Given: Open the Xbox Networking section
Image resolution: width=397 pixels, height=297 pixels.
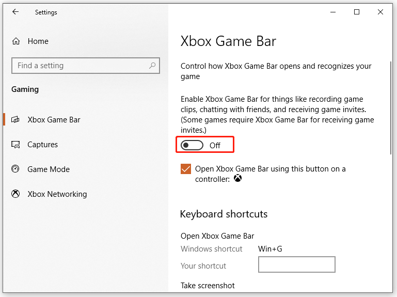Looking at the screenshot, I should click(57, 194).
